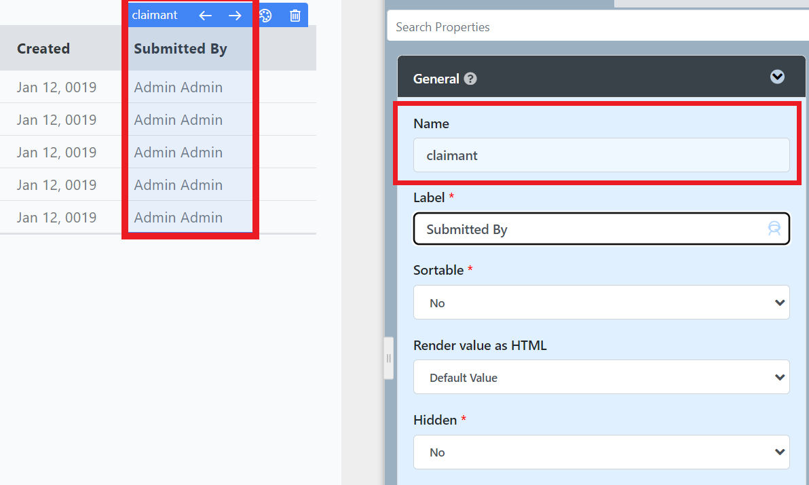
Task: Select the first row's Admin Admin cell
Action: tap(178, 88)
